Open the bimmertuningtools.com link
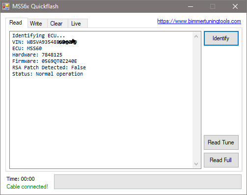 199,21
